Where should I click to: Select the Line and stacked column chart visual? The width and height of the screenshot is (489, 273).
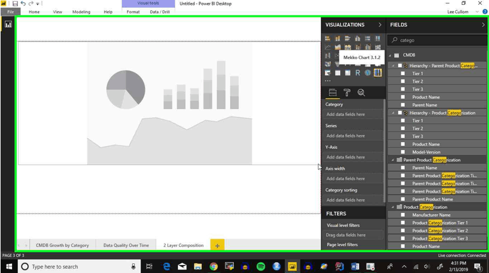click(x=357, y=47)
